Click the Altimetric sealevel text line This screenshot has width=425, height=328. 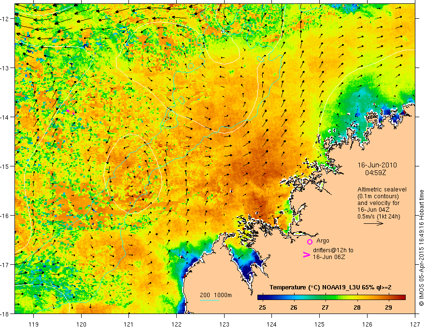382,190
